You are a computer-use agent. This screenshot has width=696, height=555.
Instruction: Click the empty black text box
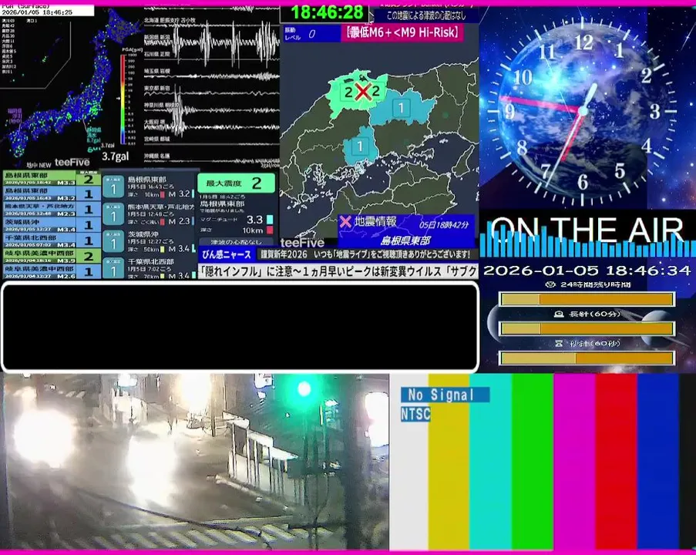coord(240,328)
